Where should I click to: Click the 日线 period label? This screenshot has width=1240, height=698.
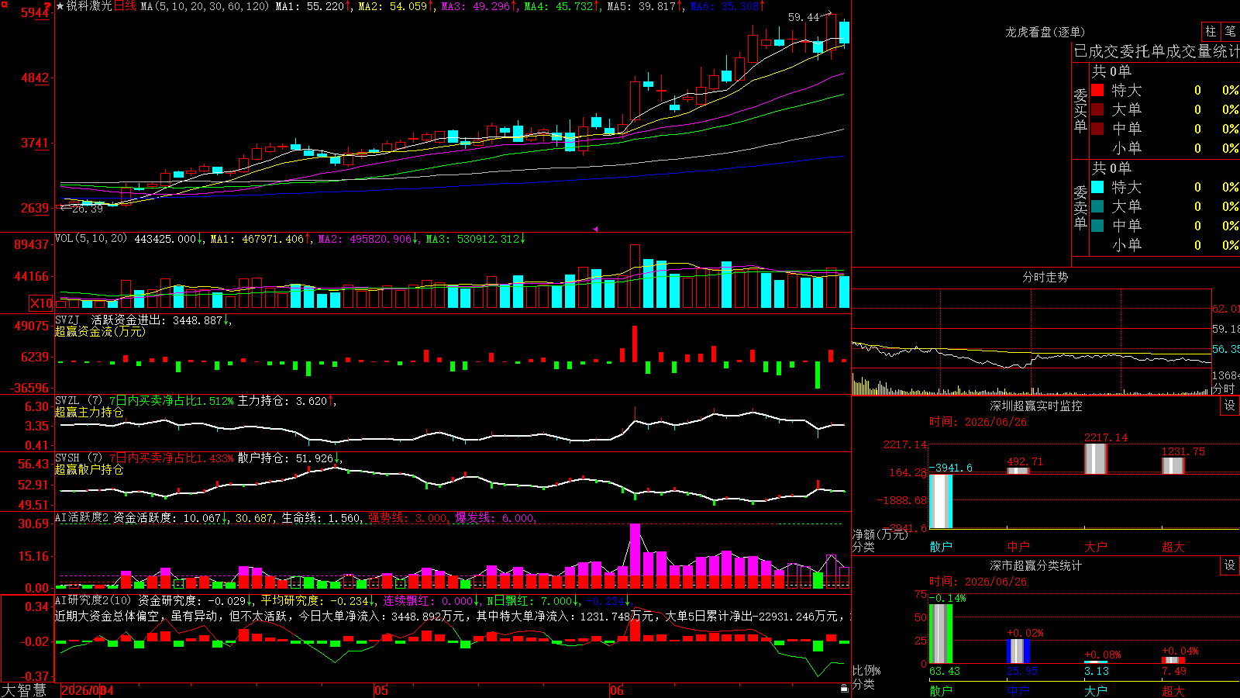125,6
